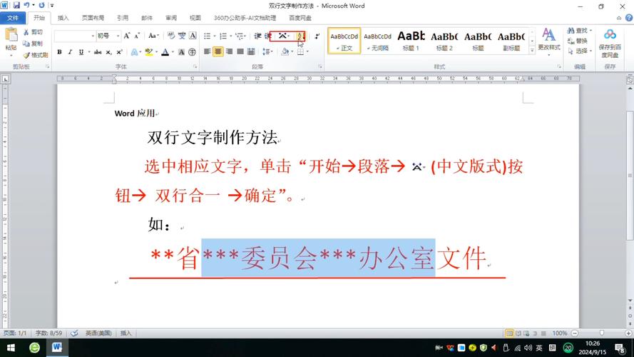Open the File (文件) tab
The height and width of the screenshot is (357, 634).
point(13,18)
